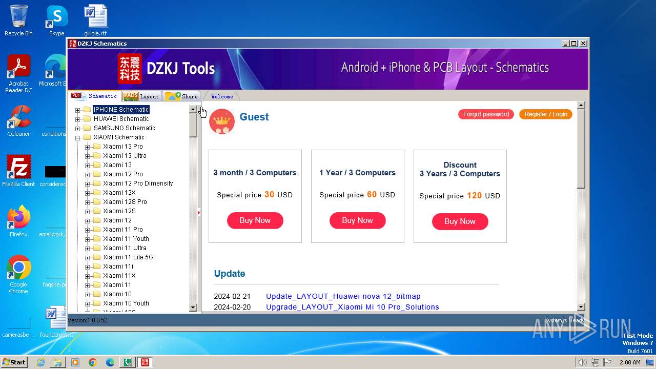Expand Xiaomi 10 Youth node

coord(87,303)
